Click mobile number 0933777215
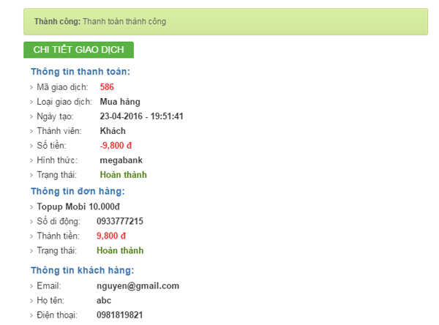The image size is (439, 325). [x=120, y=222]
